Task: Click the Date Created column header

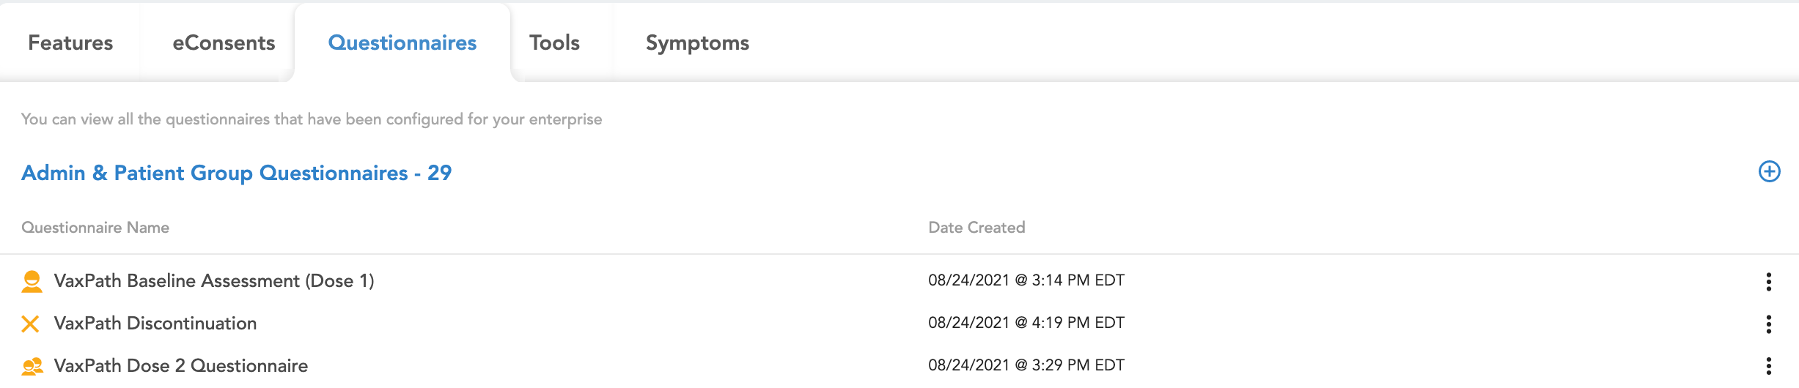Action: (976, 228)
